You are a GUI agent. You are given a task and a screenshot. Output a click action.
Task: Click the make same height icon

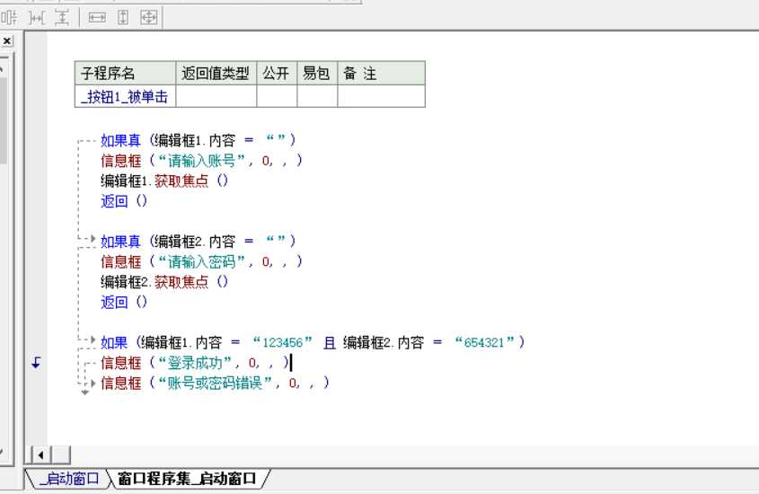coord(123,18)
